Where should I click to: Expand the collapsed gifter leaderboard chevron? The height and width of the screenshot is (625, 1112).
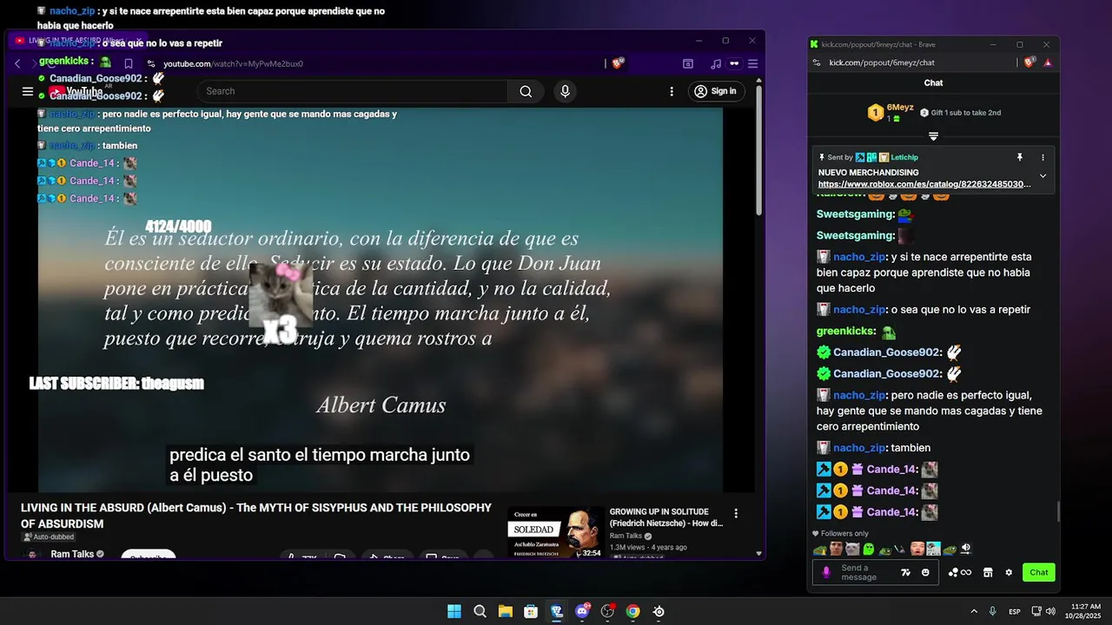click(933, 136)
